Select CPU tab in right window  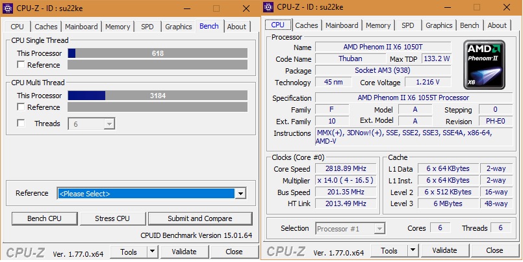point(278,25)
